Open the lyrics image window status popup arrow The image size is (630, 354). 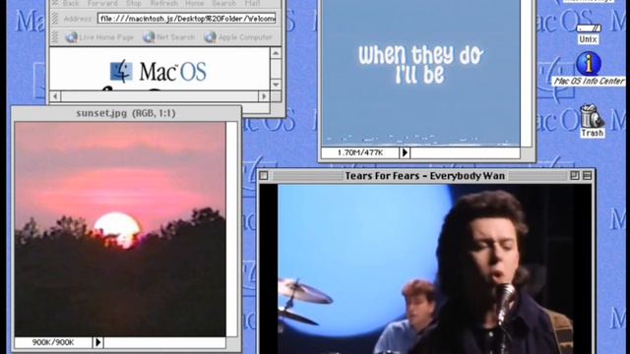click(x=405, y=152)
